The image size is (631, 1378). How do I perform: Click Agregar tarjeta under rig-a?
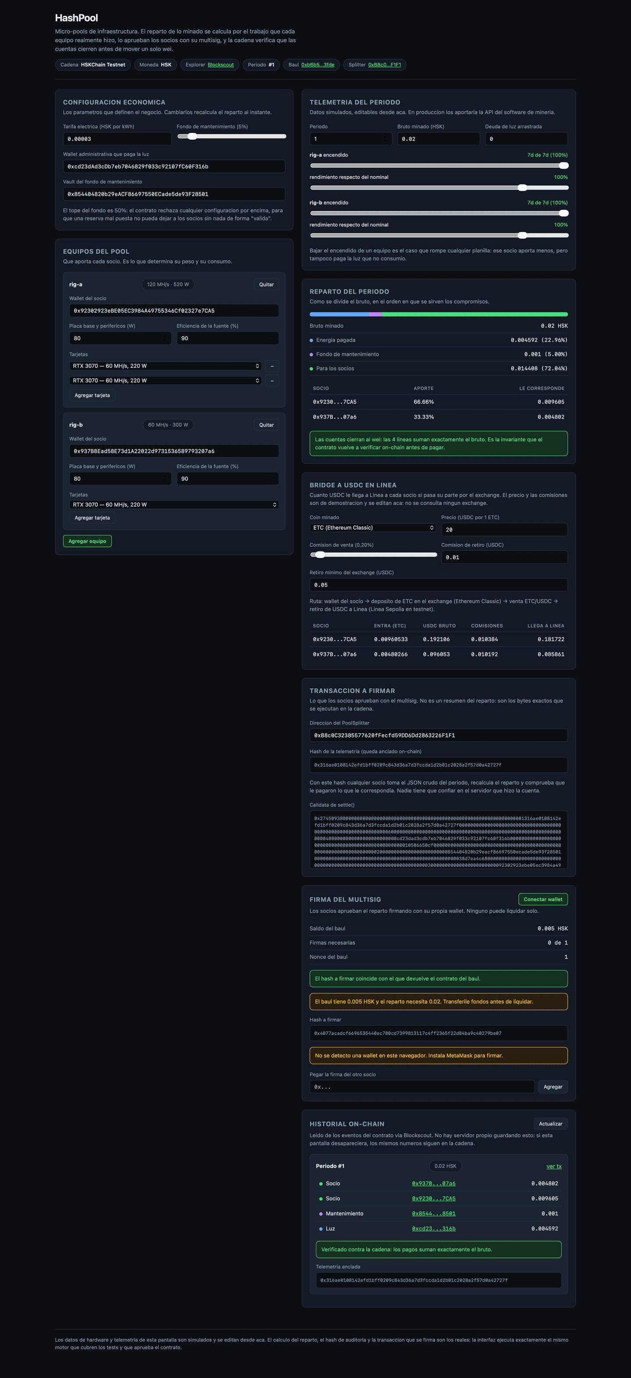pyautogui.click(x=92, y=395)
